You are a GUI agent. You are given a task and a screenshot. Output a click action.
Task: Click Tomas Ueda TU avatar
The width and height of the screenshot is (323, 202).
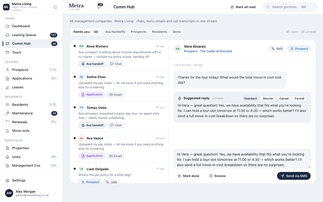click(82, 108)
